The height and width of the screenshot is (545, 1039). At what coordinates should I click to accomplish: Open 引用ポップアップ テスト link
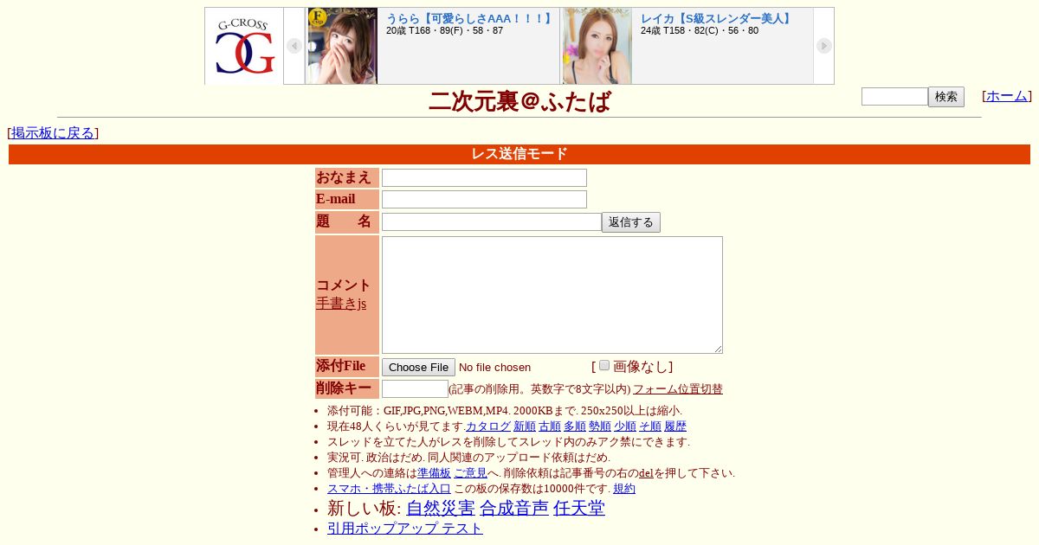pos(405,529)
